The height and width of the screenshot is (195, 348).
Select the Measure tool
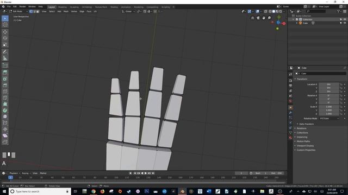point(5,58)
